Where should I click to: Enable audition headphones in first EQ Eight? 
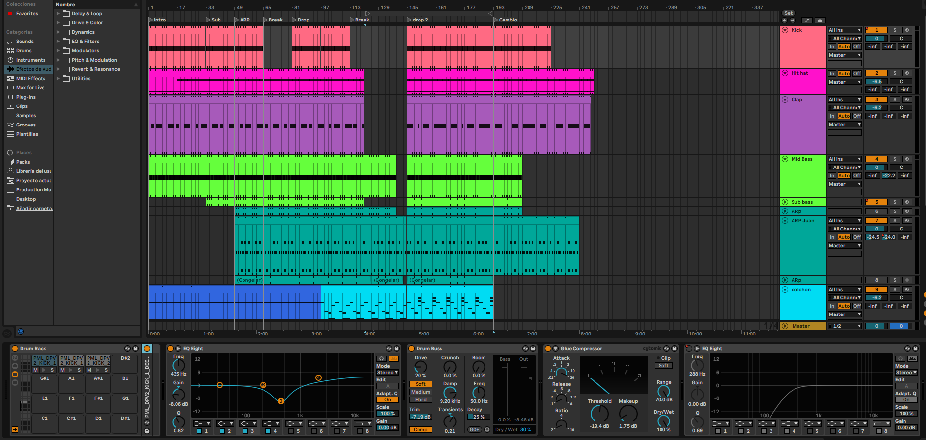coord(381,358)
